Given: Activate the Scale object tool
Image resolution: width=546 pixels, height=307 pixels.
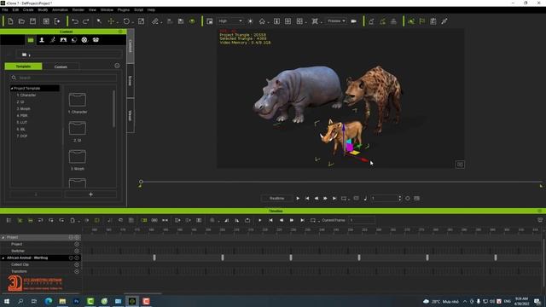Looking at the screenshot, I should click(141, 21).
